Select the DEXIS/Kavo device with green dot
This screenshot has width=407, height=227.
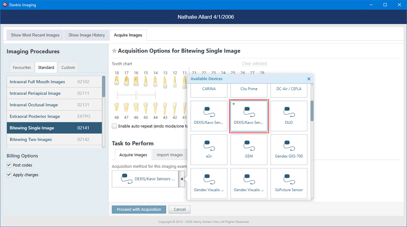tap(249, 116)
